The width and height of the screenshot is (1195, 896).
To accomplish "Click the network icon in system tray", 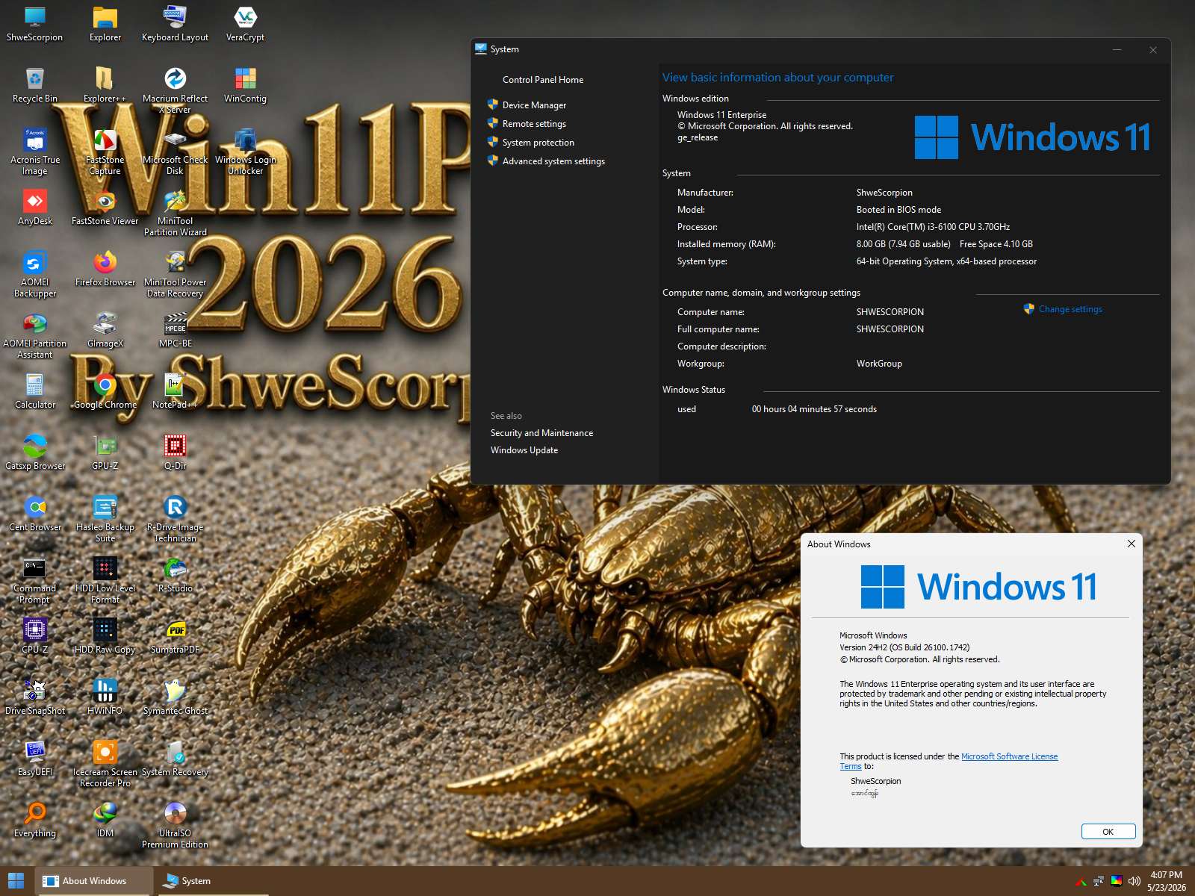I will coord(1098,881).
